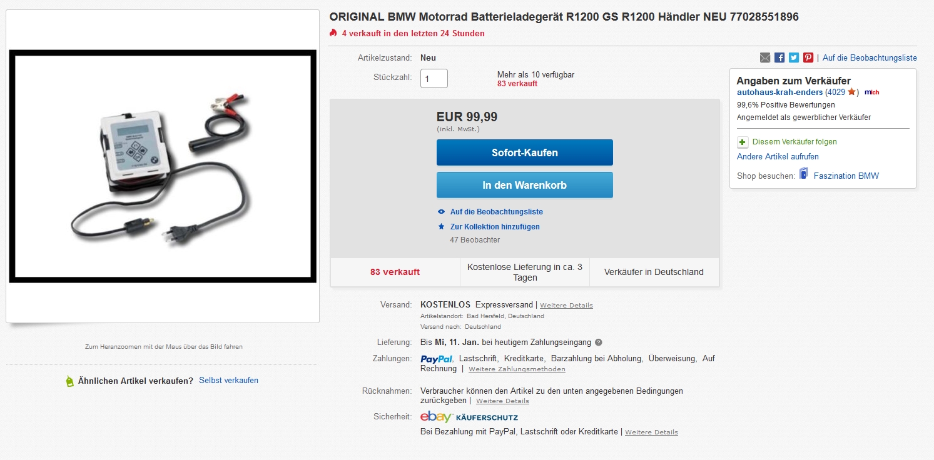Screen dimensions: 934x460
Task: Share listing on Facebook
Action: click(779, 57)
